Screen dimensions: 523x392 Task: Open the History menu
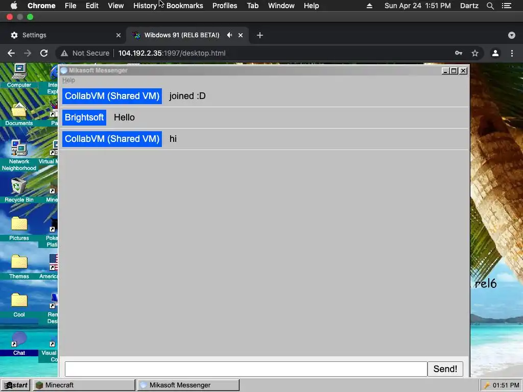point(145,6)
